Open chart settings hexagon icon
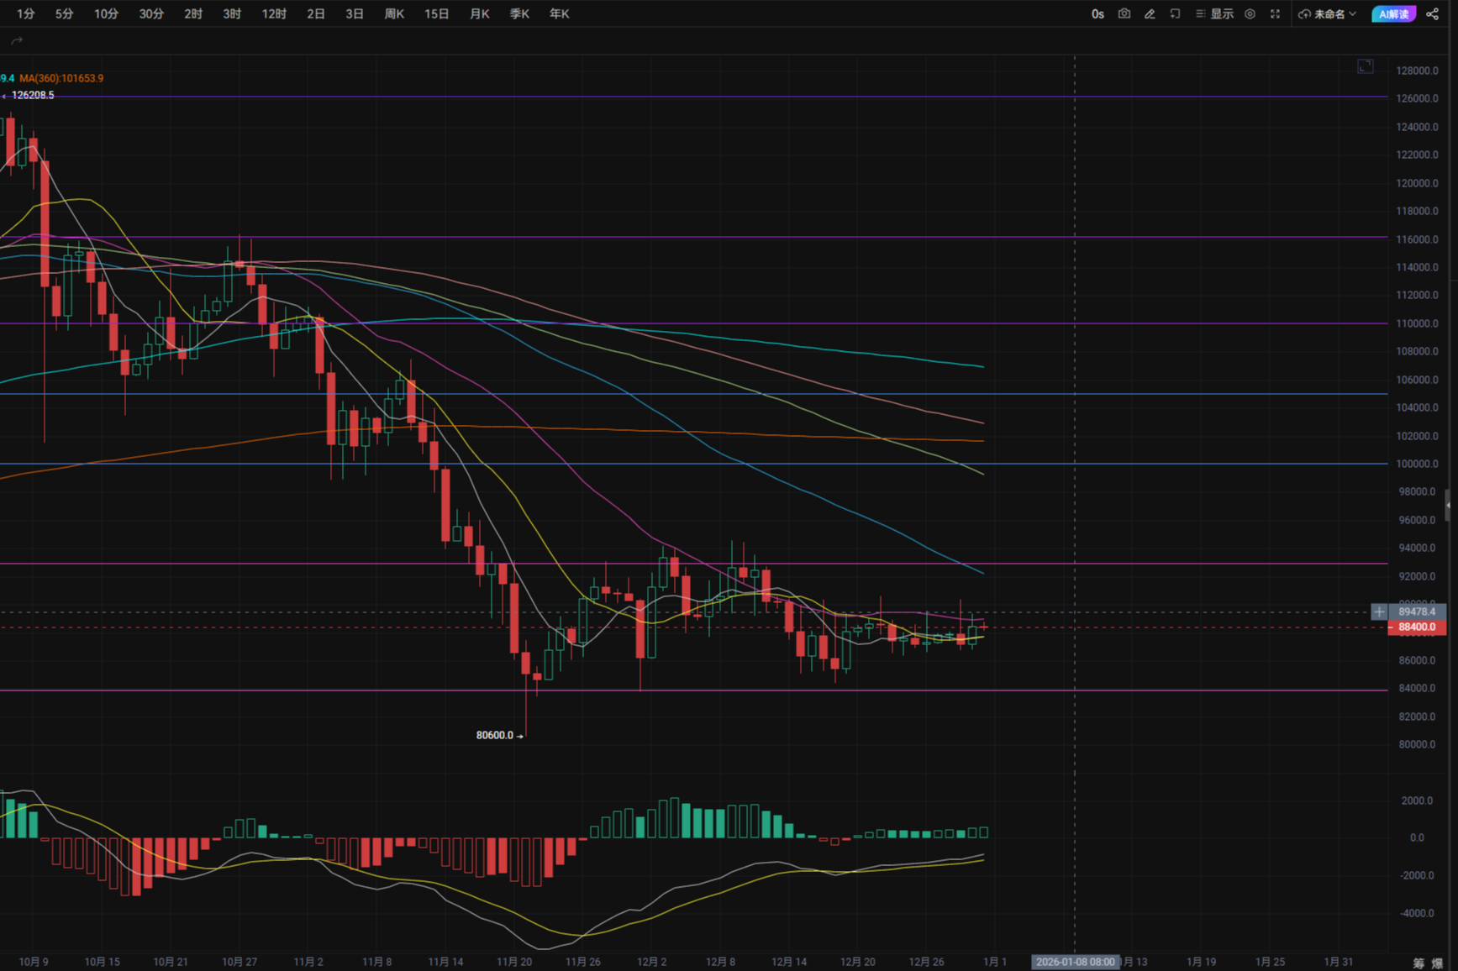 click(1250, 14)
